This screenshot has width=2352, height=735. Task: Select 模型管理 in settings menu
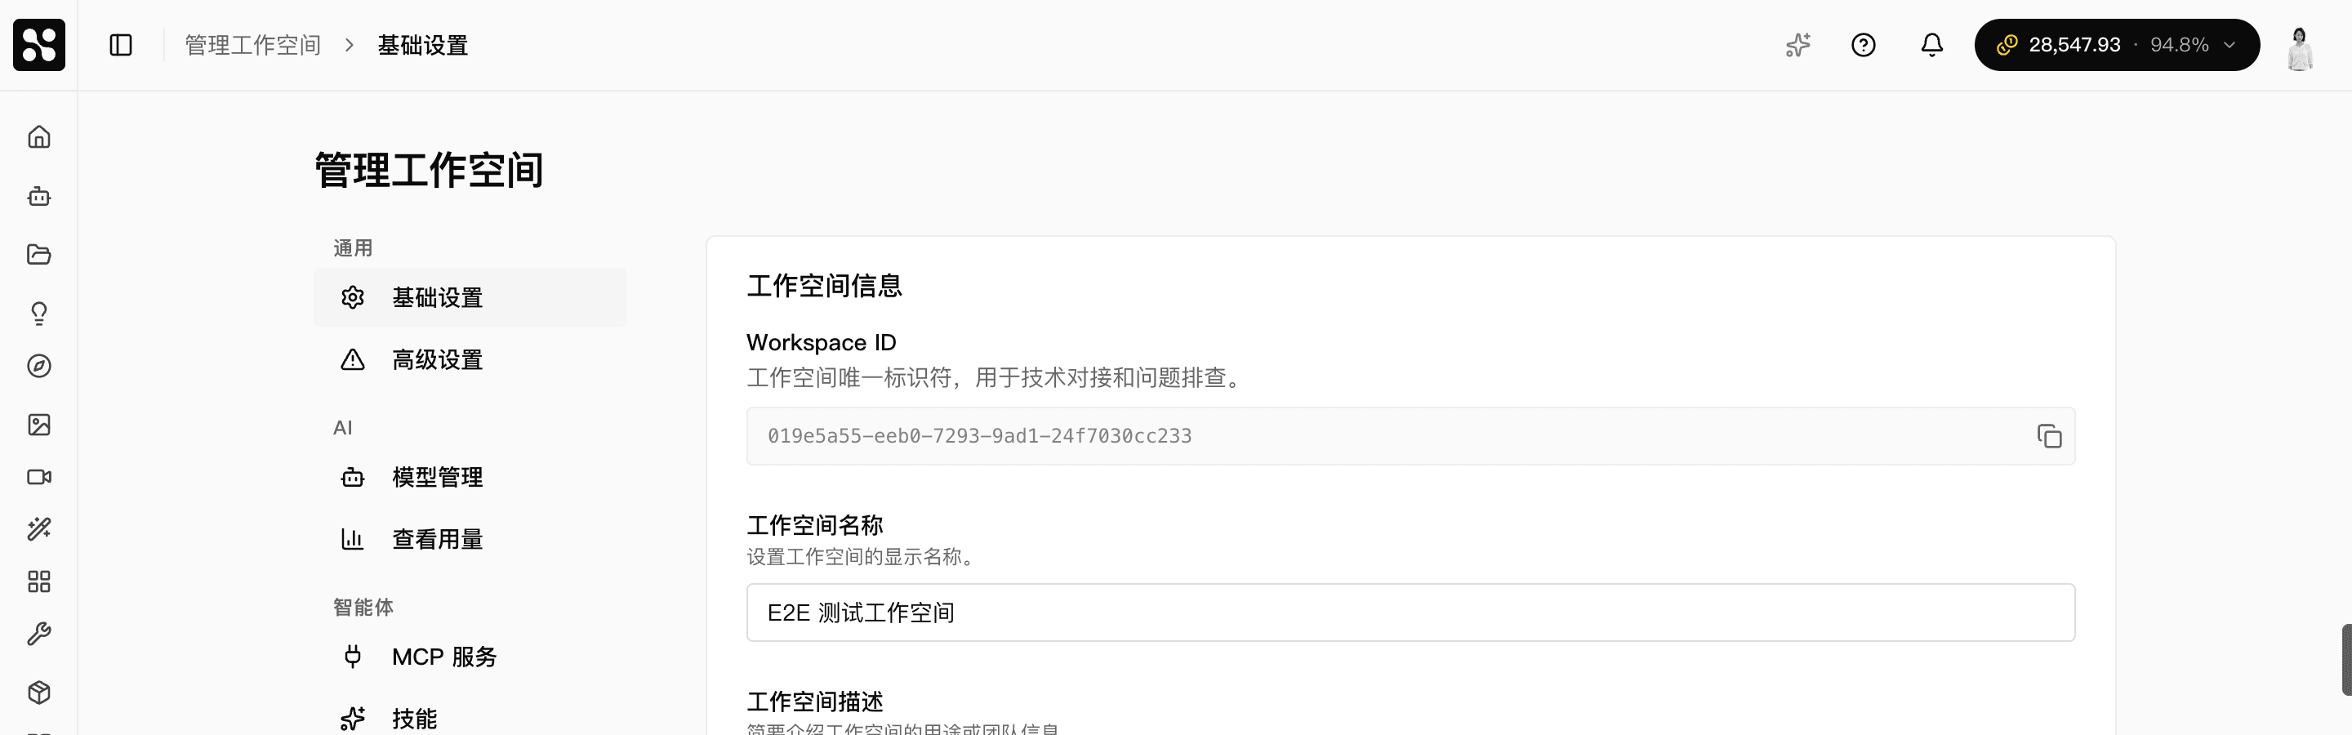click(470, 477)
